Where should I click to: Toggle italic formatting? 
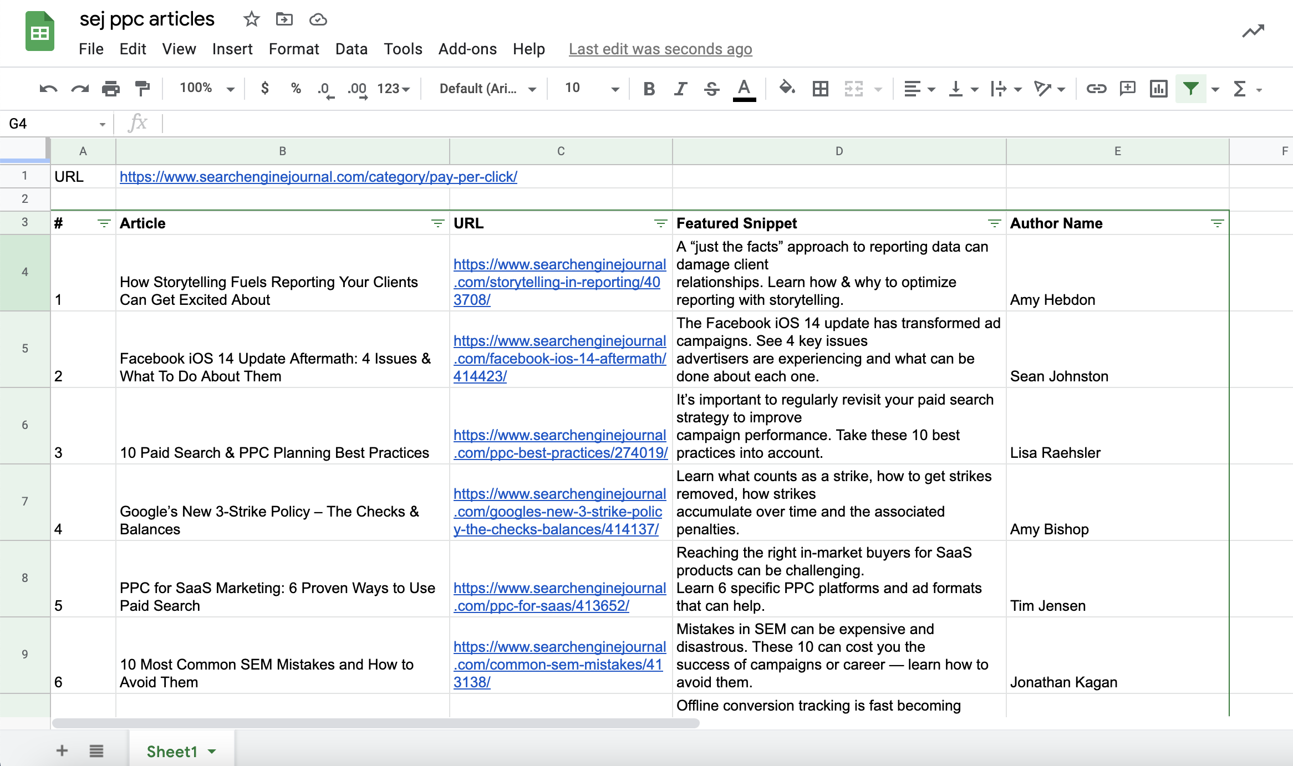(x=680, y=89)
